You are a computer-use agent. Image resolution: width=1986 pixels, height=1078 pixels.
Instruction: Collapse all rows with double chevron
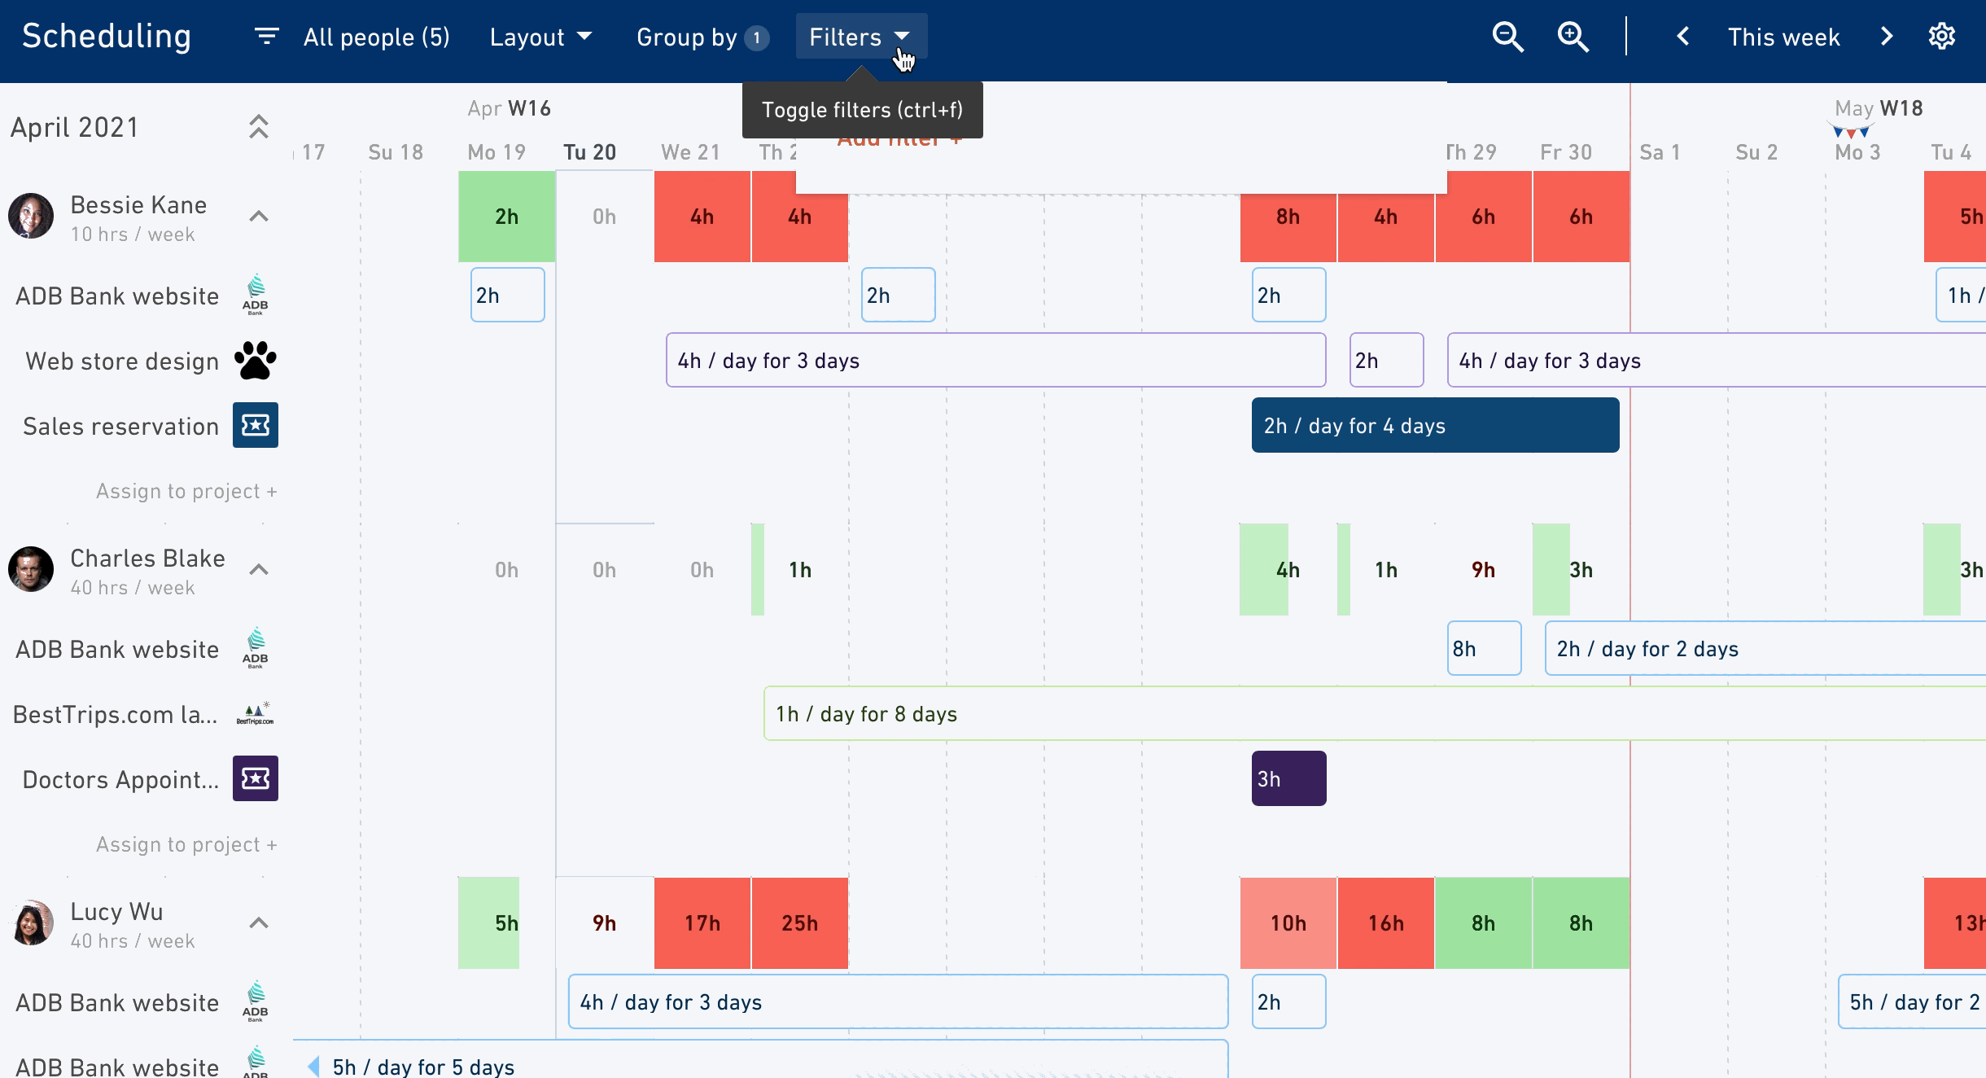click(258, 126)
